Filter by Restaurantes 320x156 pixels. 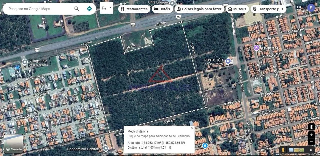tap(134, 9)
